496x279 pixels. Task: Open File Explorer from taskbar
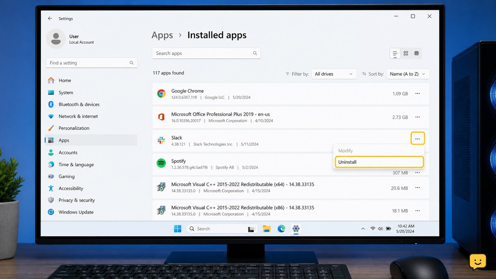tap(267, 229)
